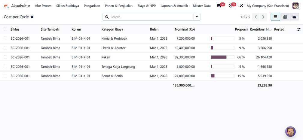Screen dimensions: 303x140
Task: Open the messages chat icon
Action: 219,6
